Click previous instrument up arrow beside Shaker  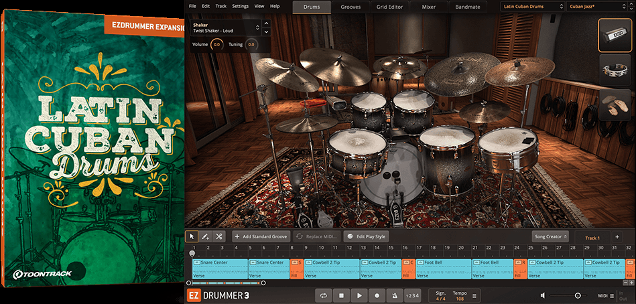267,24
